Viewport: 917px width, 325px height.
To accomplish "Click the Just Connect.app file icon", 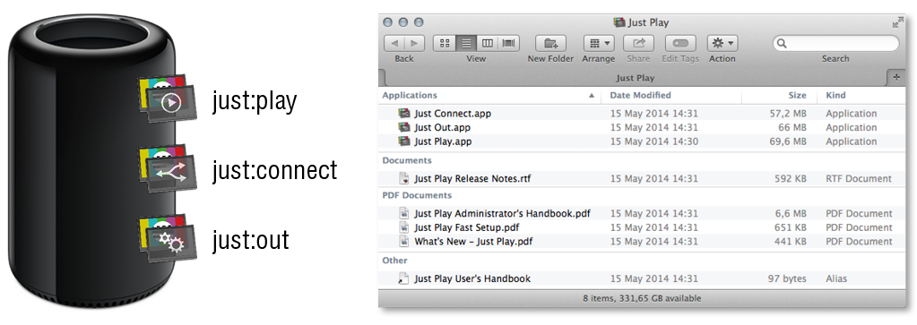I will (404, 114).
